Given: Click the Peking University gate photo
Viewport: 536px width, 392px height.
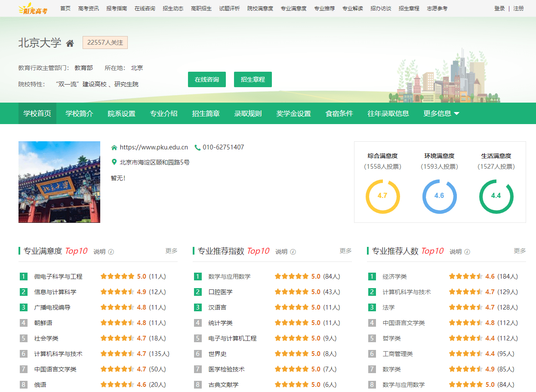Looking at the screenshot, I should tap(59, 182).
